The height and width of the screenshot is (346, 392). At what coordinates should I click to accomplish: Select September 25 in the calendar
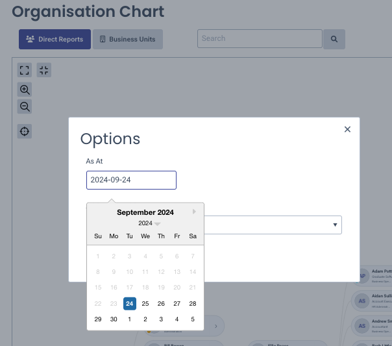point(145,304)
